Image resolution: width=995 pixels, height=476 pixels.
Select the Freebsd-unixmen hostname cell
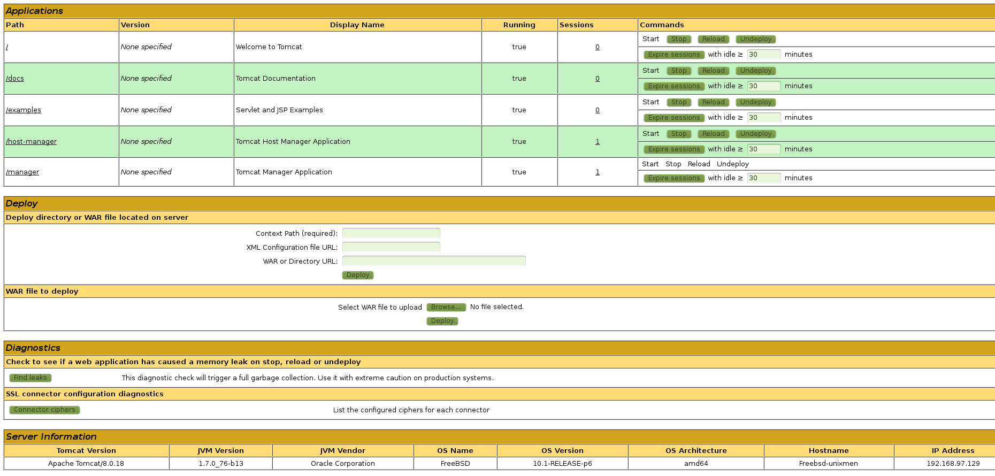point(829,464)
